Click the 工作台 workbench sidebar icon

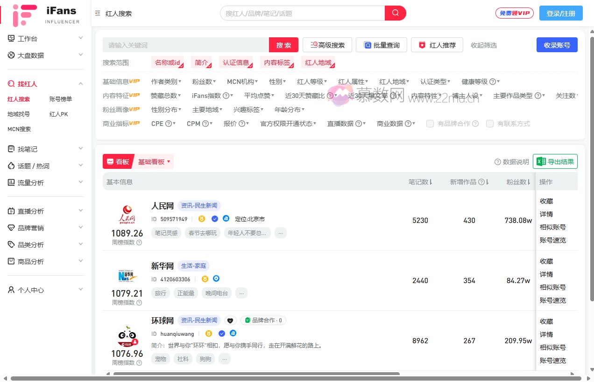(10, 38)
